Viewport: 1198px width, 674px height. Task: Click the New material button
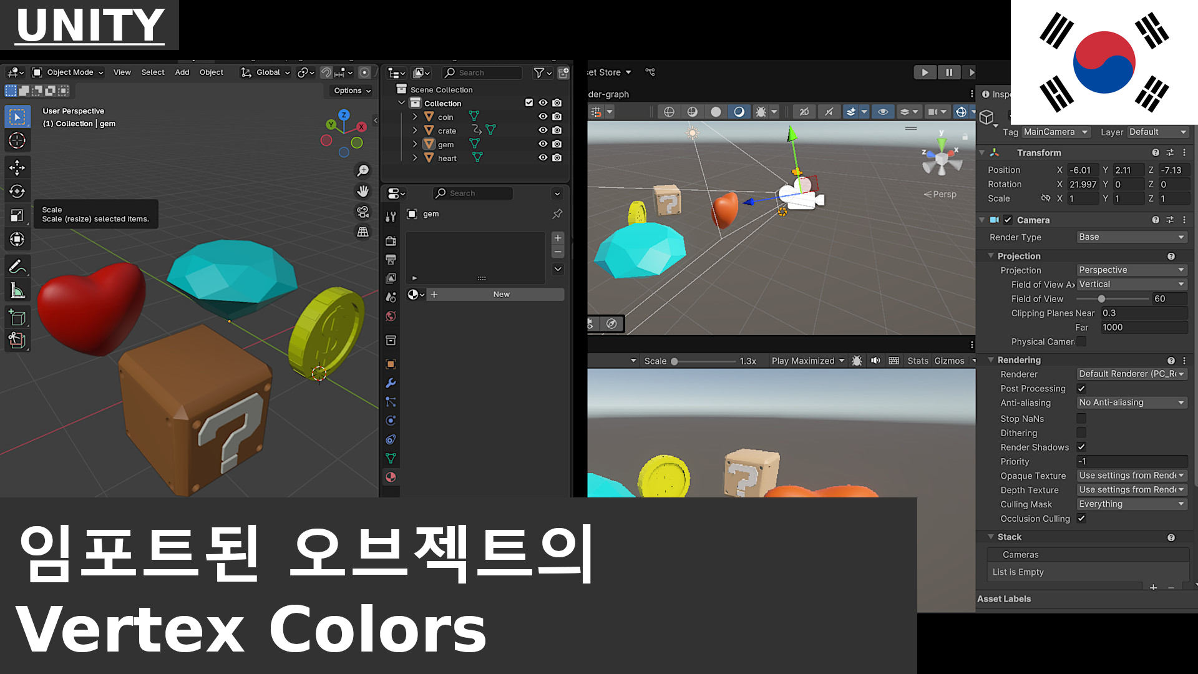[x=501, y=295]
